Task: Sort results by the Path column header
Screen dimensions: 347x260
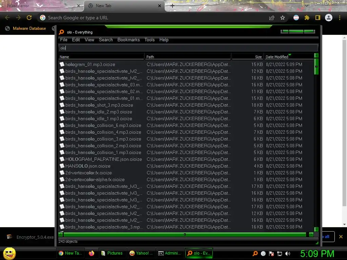Action: coord(188,57)
